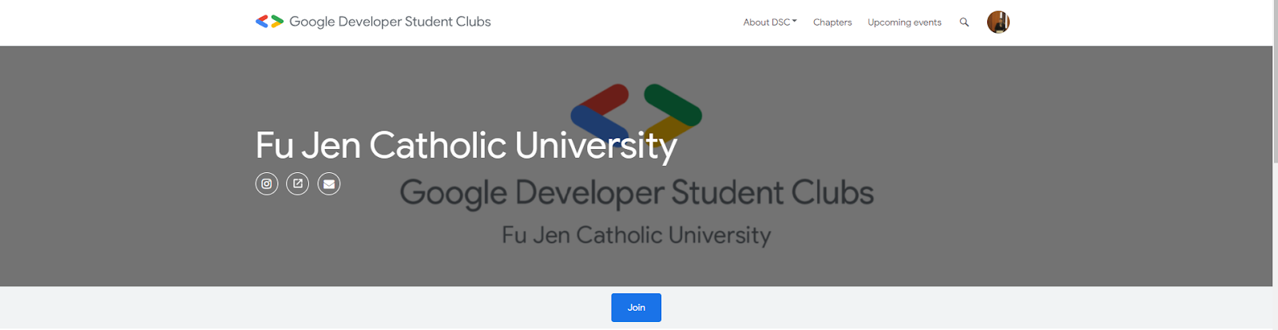Click the blue Join button
This screenshot has height=330, width=1278.
(636, 308)
